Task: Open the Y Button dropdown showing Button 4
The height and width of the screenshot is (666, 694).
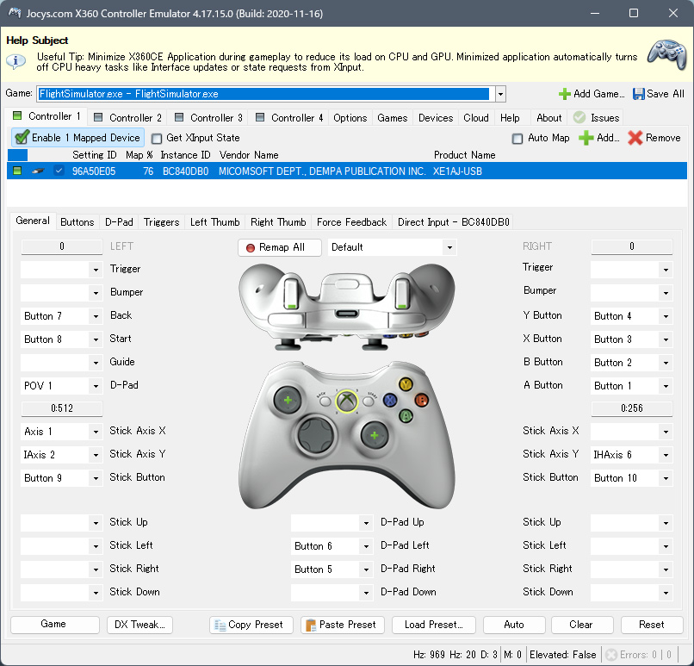Action: coord(666,316)
